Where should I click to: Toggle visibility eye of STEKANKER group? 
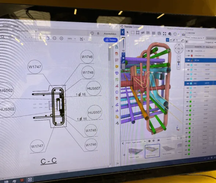coord(189,56)
